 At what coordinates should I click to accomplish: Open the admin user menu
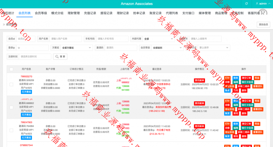[x=261, y=4]
